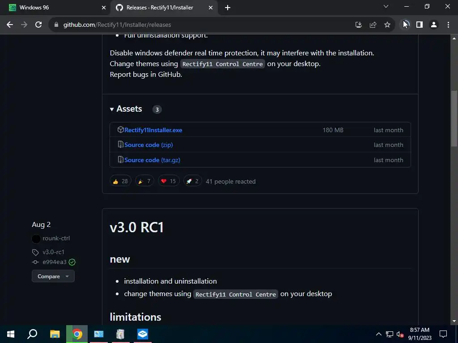
Task: Open the clock showing 8:57 AM
Action: [x=420, y=334]
